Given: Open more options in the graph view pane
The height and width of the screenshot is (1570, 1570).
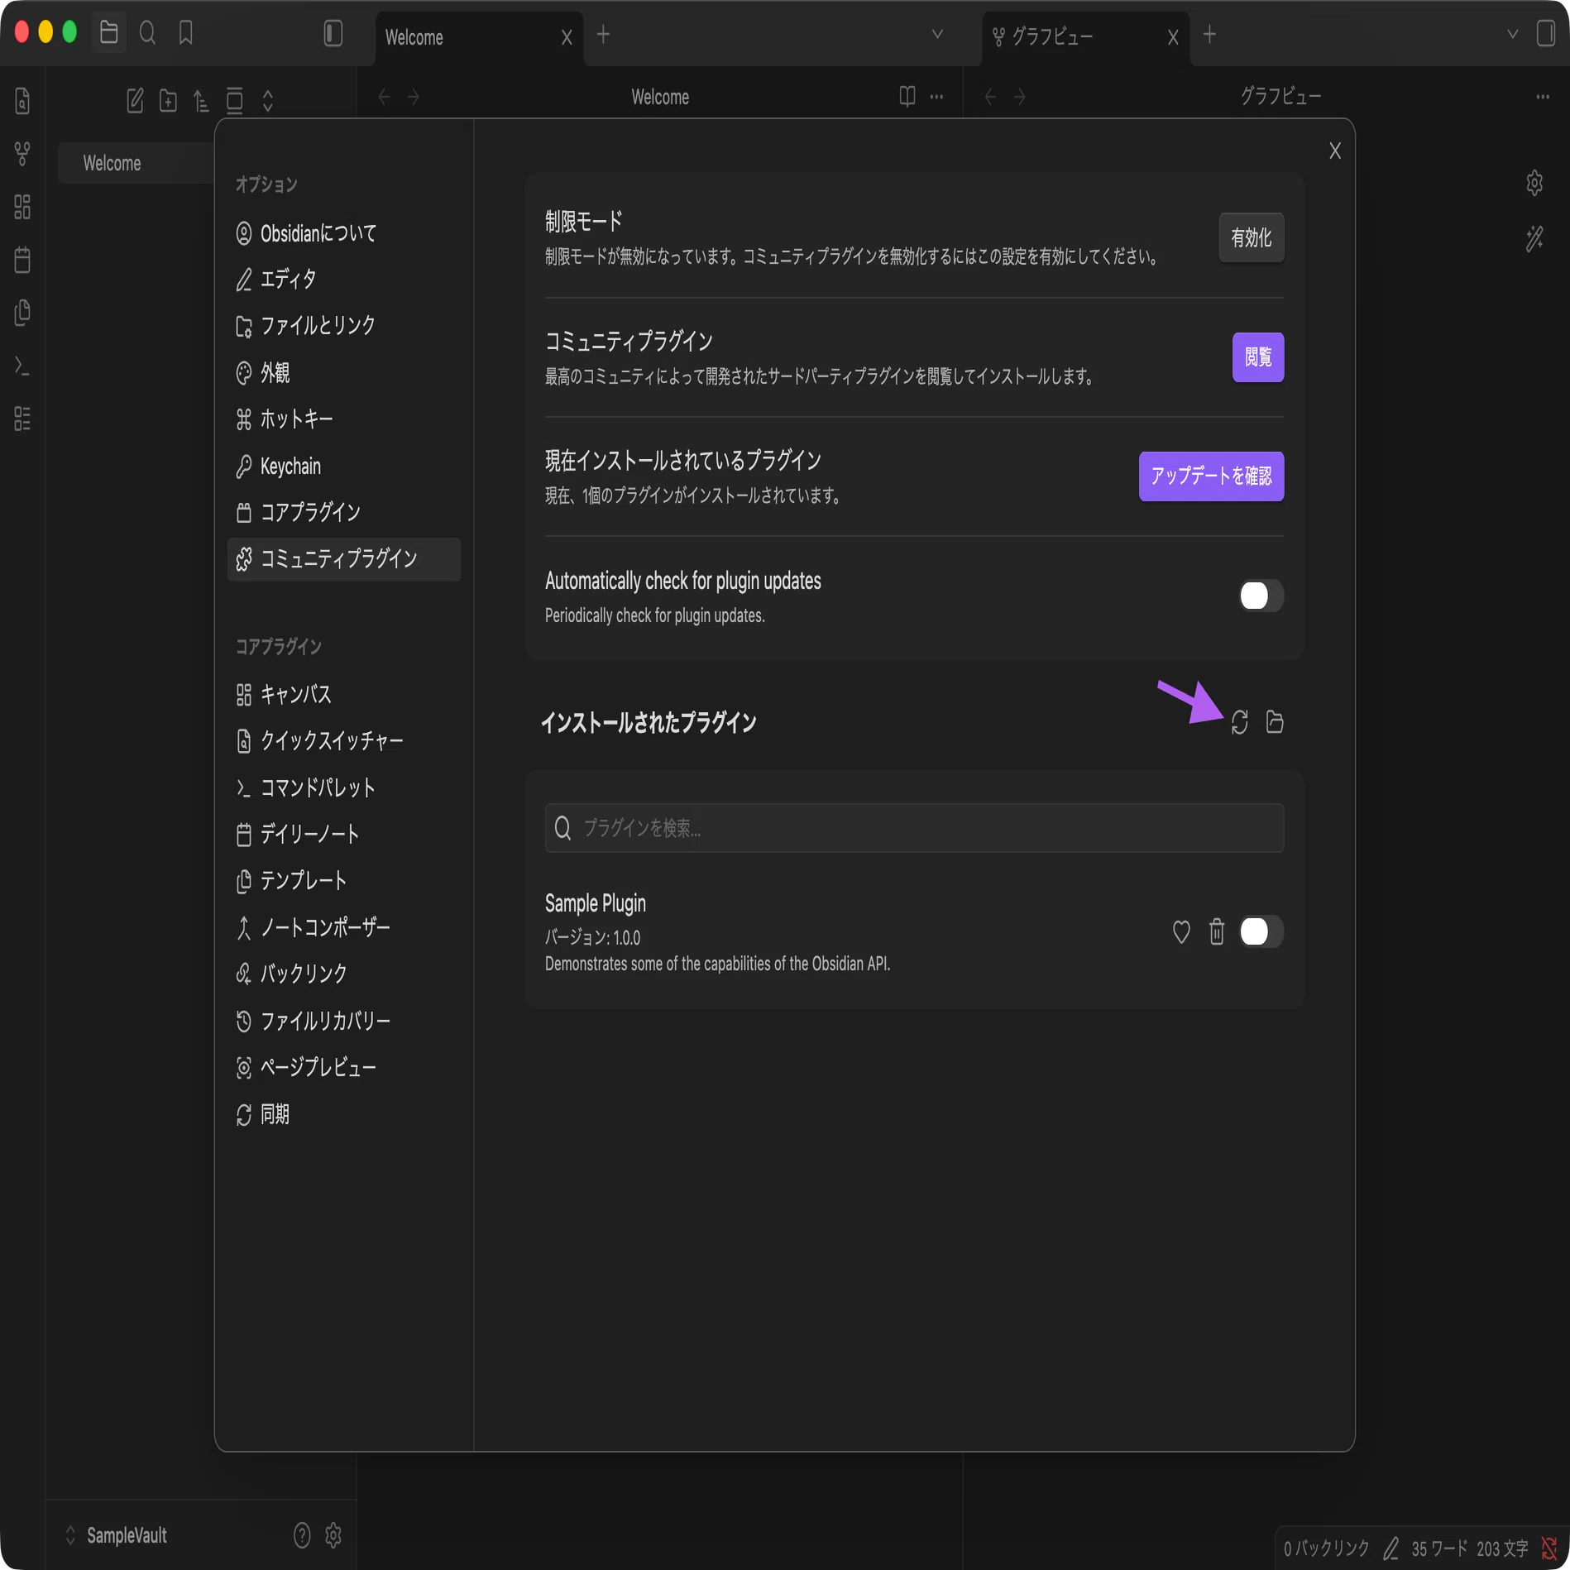Looking at the screenshot, I should coord(1543,97).
